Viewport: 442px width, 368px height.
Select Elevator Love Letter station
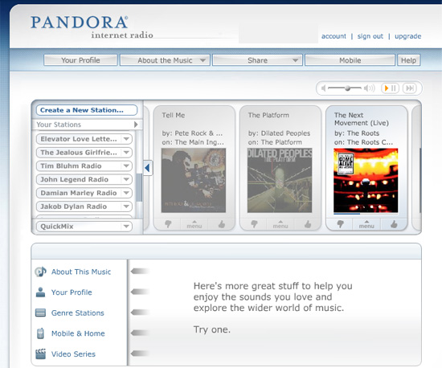pyautogui.click(x=80, y=139)
